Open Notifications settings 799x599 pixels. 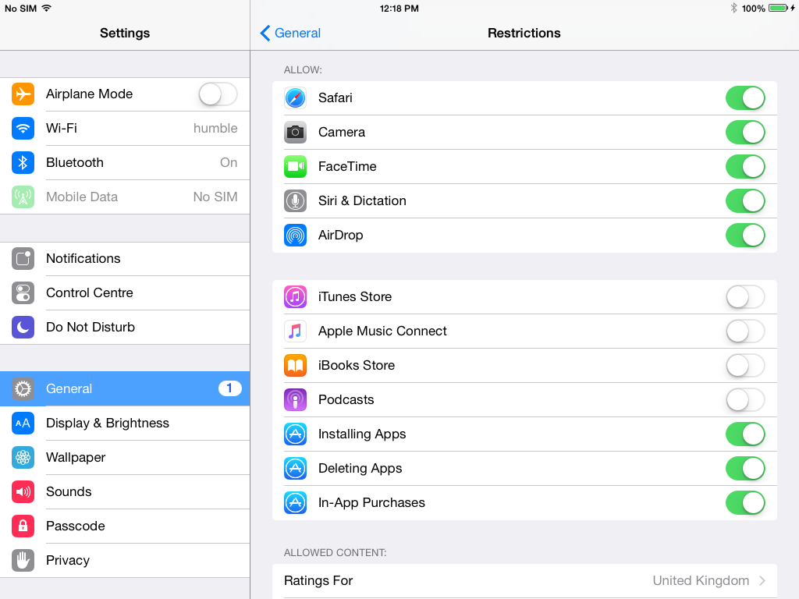point(125,259)
